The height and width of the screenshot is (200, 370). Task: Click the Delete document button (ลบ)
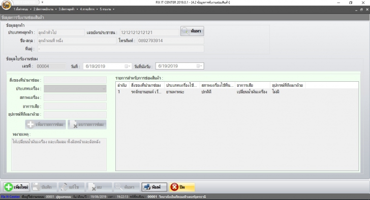point(99,187)
